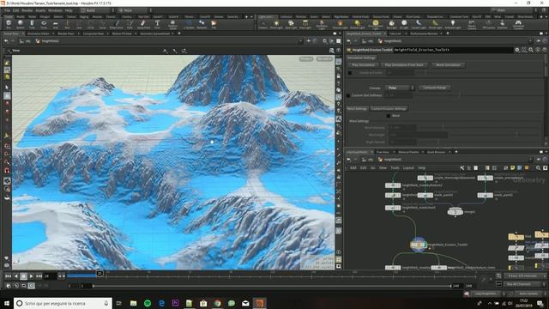
Task: Switch to the Material Palette tab
Action: click(x=408, y=152)
